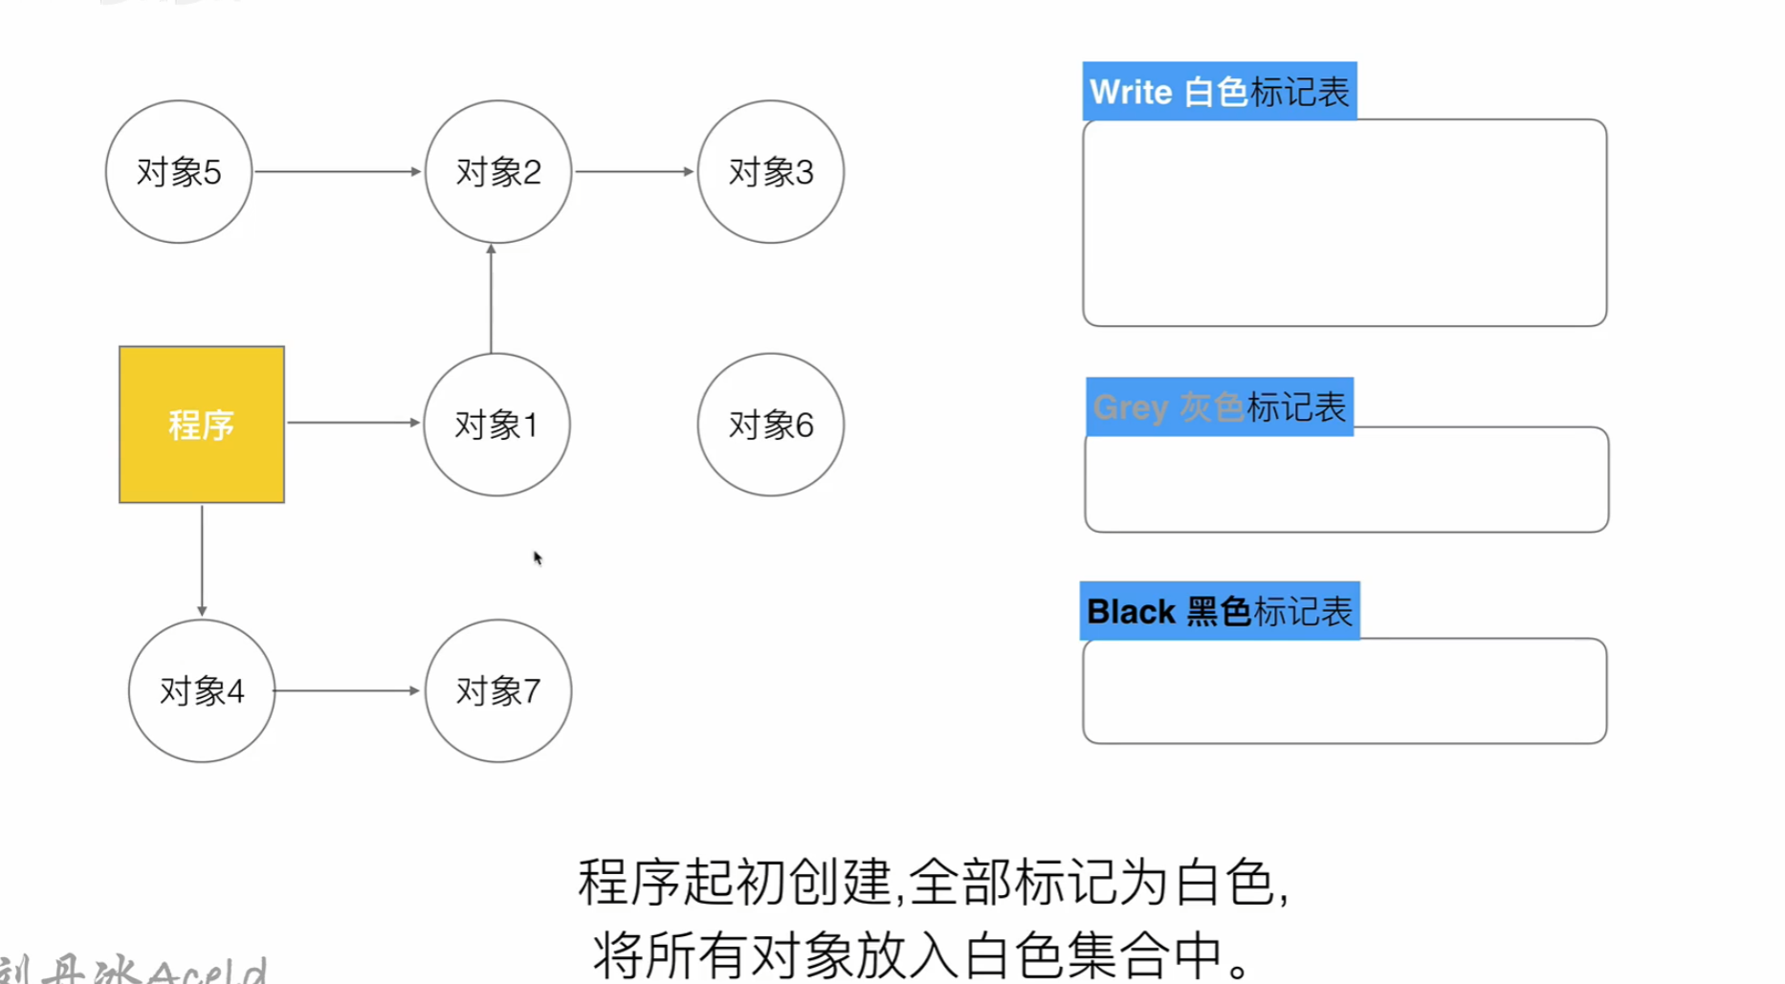1785x984 pixels.
Task: Click the Grey 灰色标记表 header label
Action: click(1220, 407)
